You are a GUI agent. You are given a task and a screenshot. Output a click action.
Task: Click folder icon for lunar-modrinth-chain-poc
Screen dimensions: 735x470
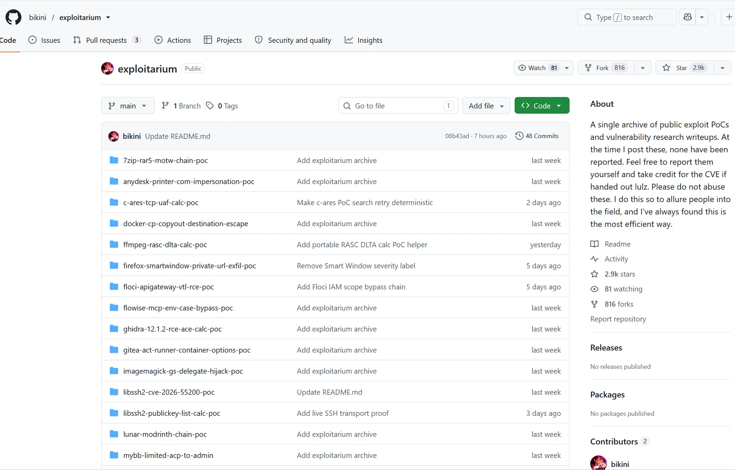(x=114, y=434)
